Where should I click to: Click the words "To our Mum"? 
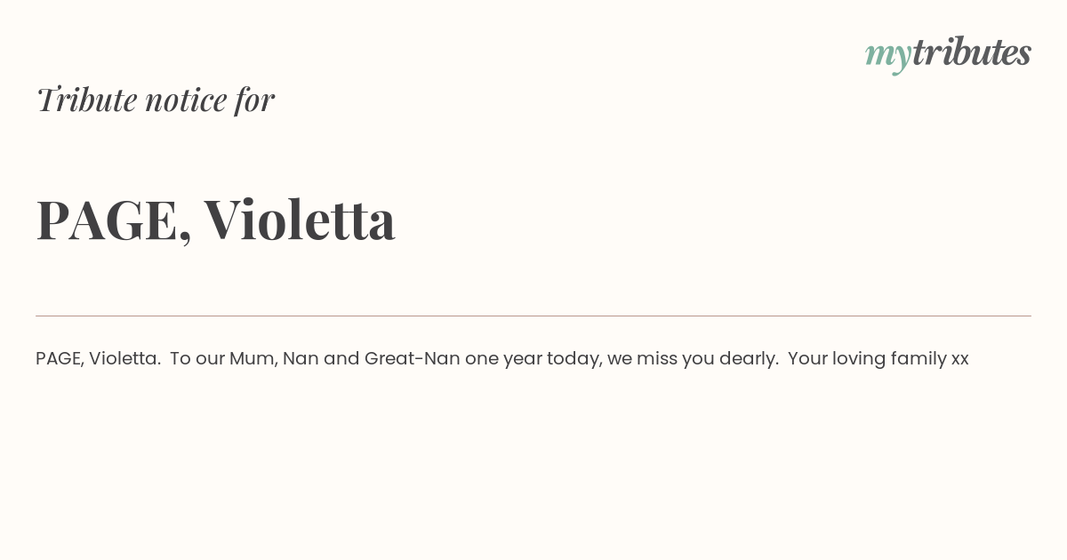coord(222,358)
